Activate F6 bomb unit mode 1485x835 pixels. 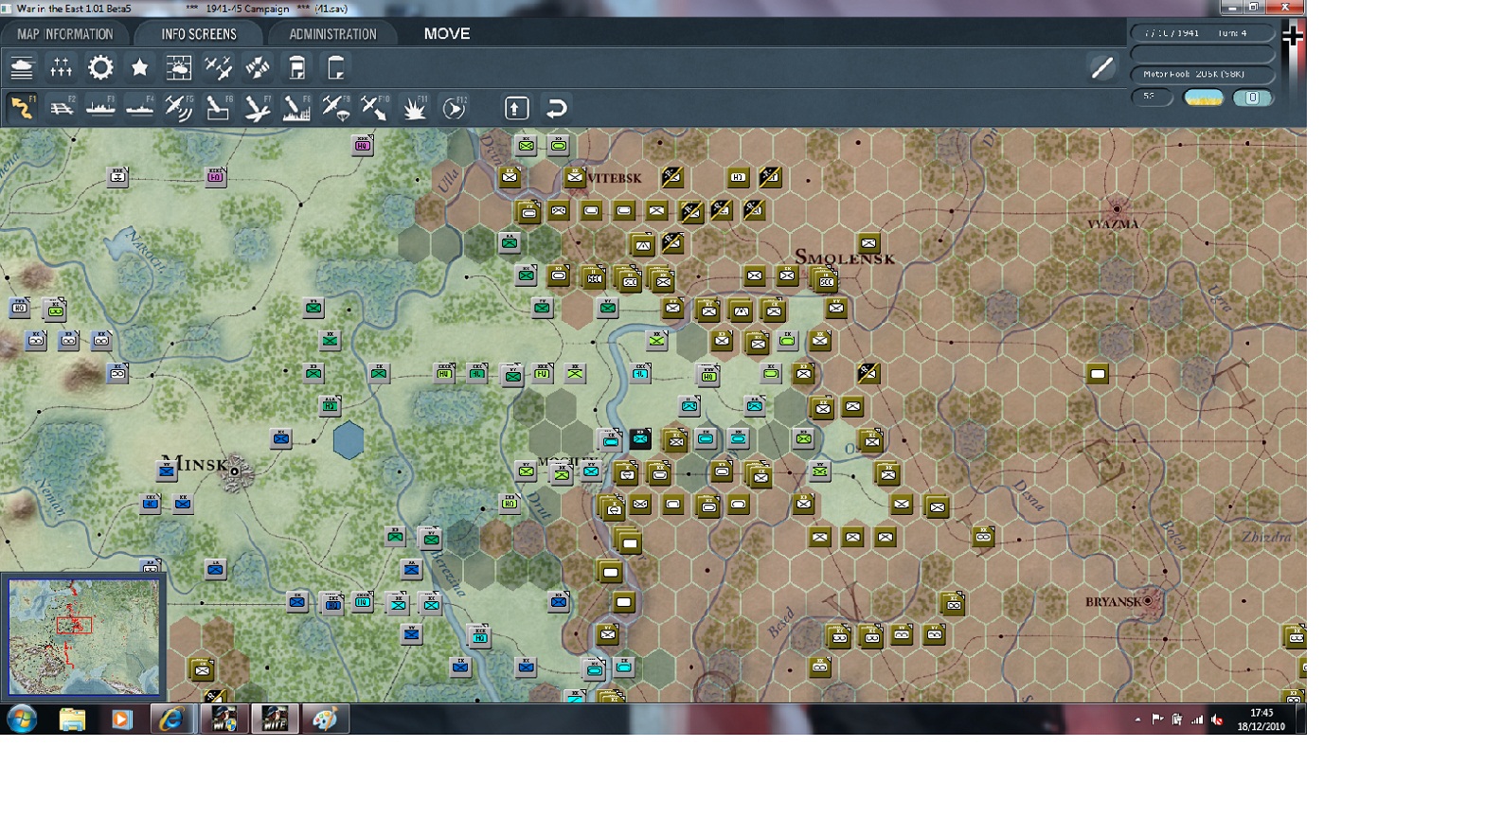coord(219,108)
